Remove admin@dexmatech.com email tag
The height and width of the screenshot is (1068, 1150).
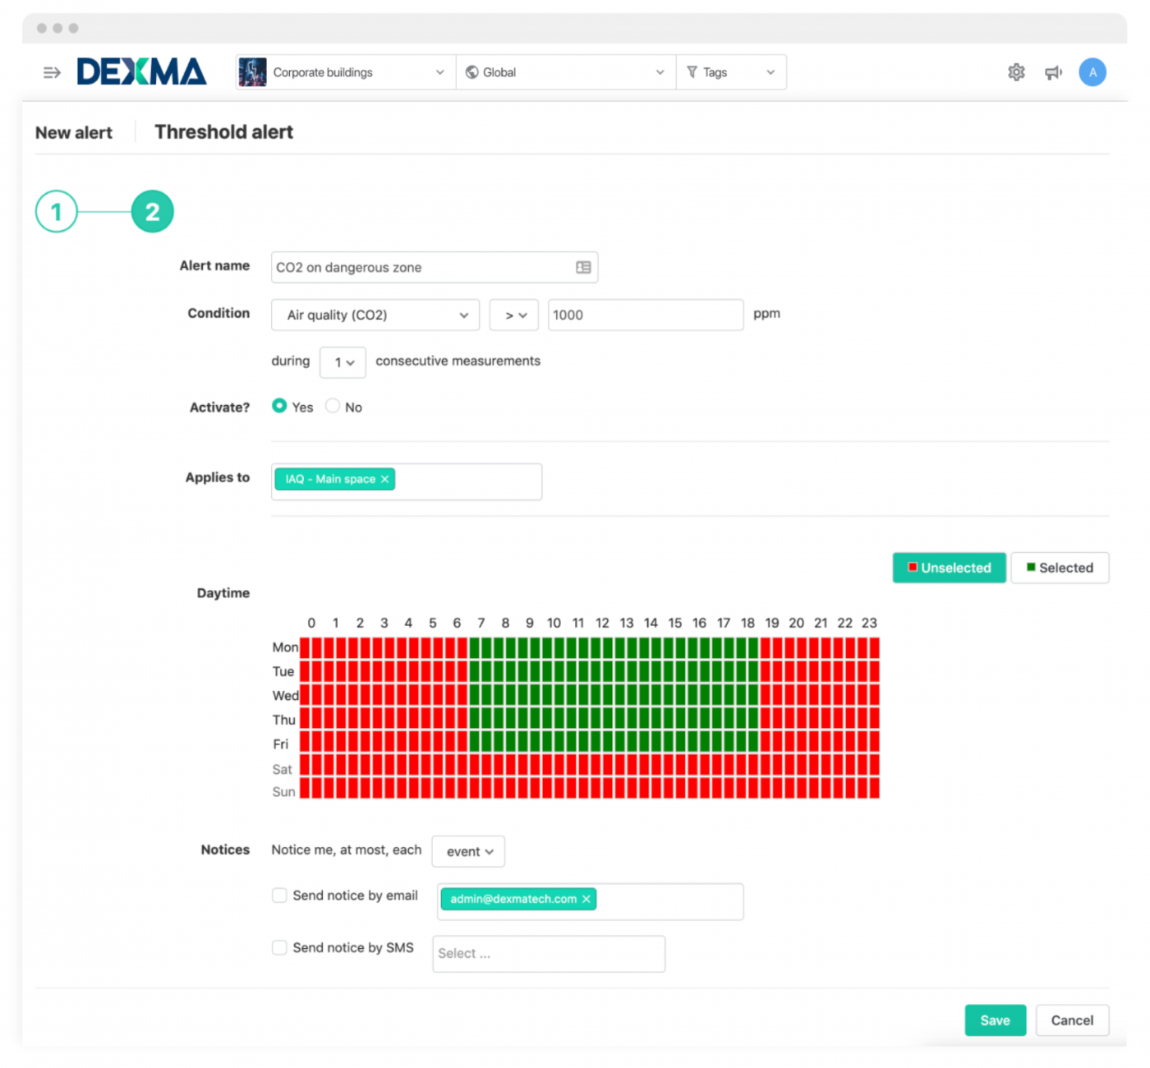586,899
